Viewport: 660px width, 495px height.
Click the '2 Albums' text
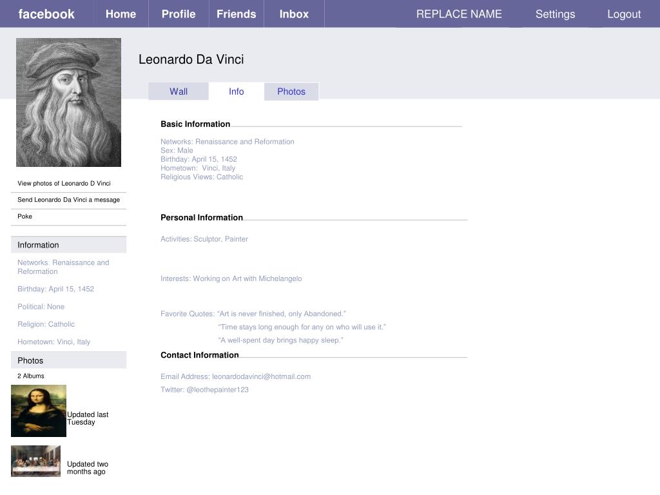click(x=31, y=376)
